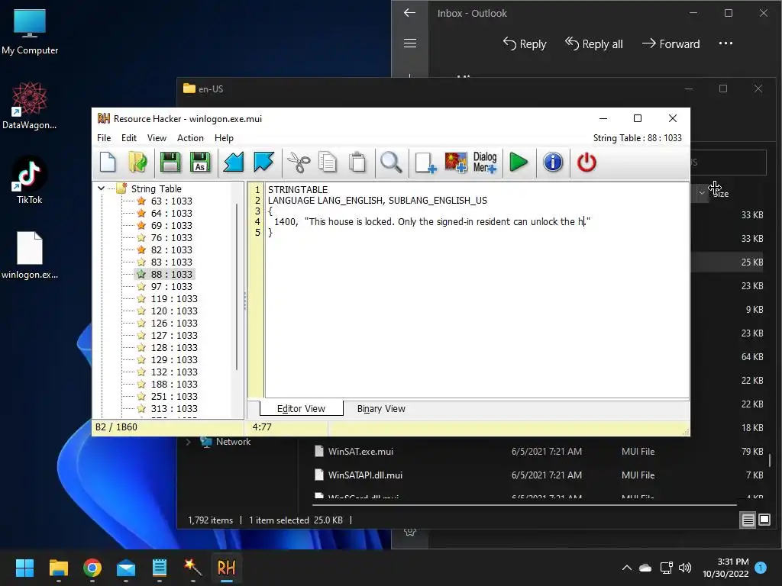
Task: Open the Mail app from the taskbar
Action: (126, 568)
